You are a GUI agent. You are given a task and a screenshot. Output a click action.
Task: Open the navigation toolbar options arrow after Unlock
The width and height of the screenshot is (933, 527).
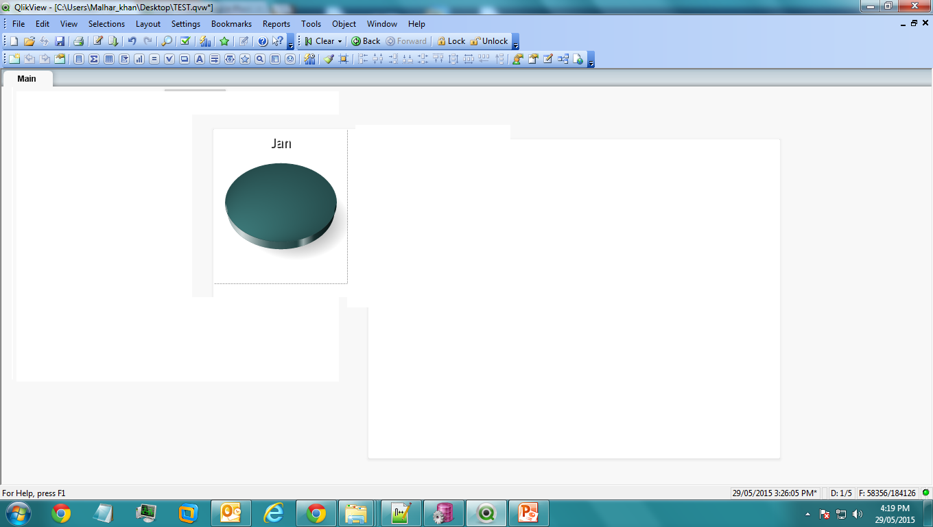[515, 43]
